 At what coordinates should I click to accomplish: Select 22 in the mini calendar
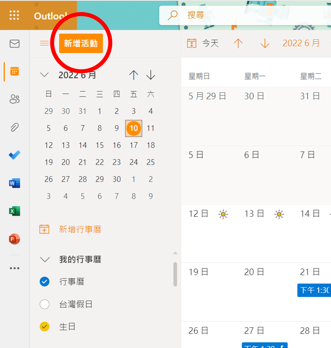[x=100, y=162]
